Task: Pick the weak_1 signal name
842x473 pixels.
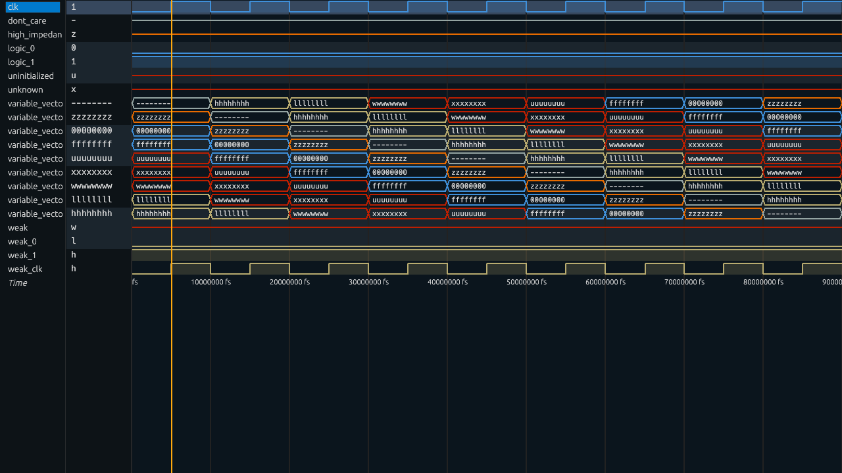Action: tap(22, 256)
